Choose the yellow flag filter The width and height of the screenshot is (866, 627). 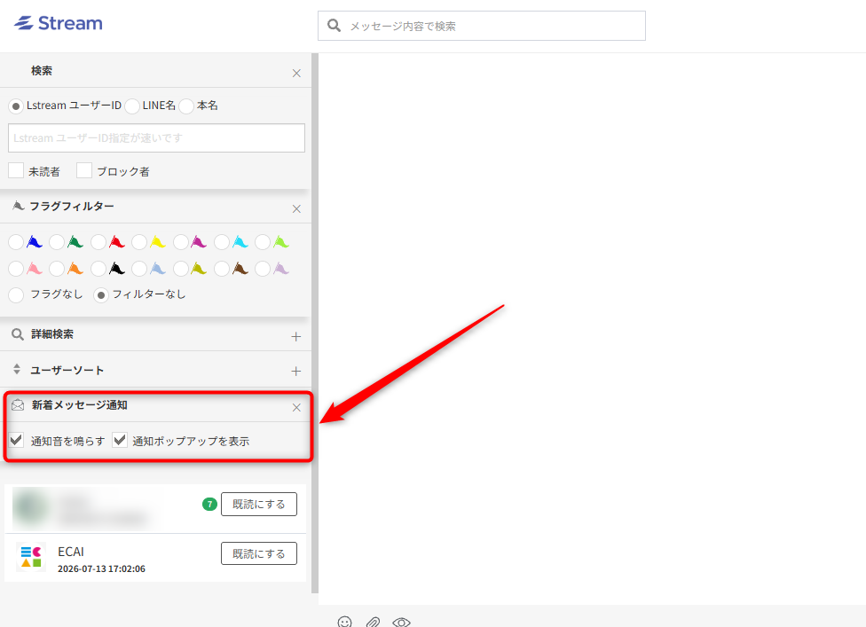click(139, 242)
